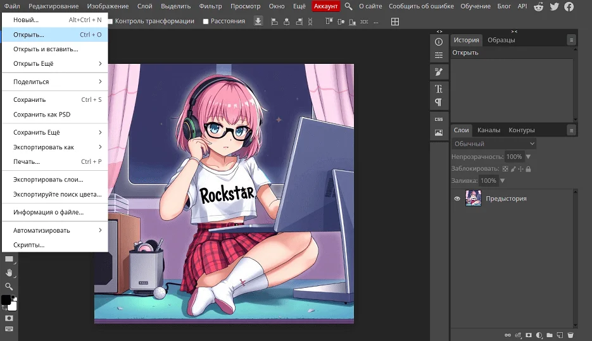592x341 pixels.
Task: Expand the Непрозрачность opacity slider arrow
Action: pos(528,156)
